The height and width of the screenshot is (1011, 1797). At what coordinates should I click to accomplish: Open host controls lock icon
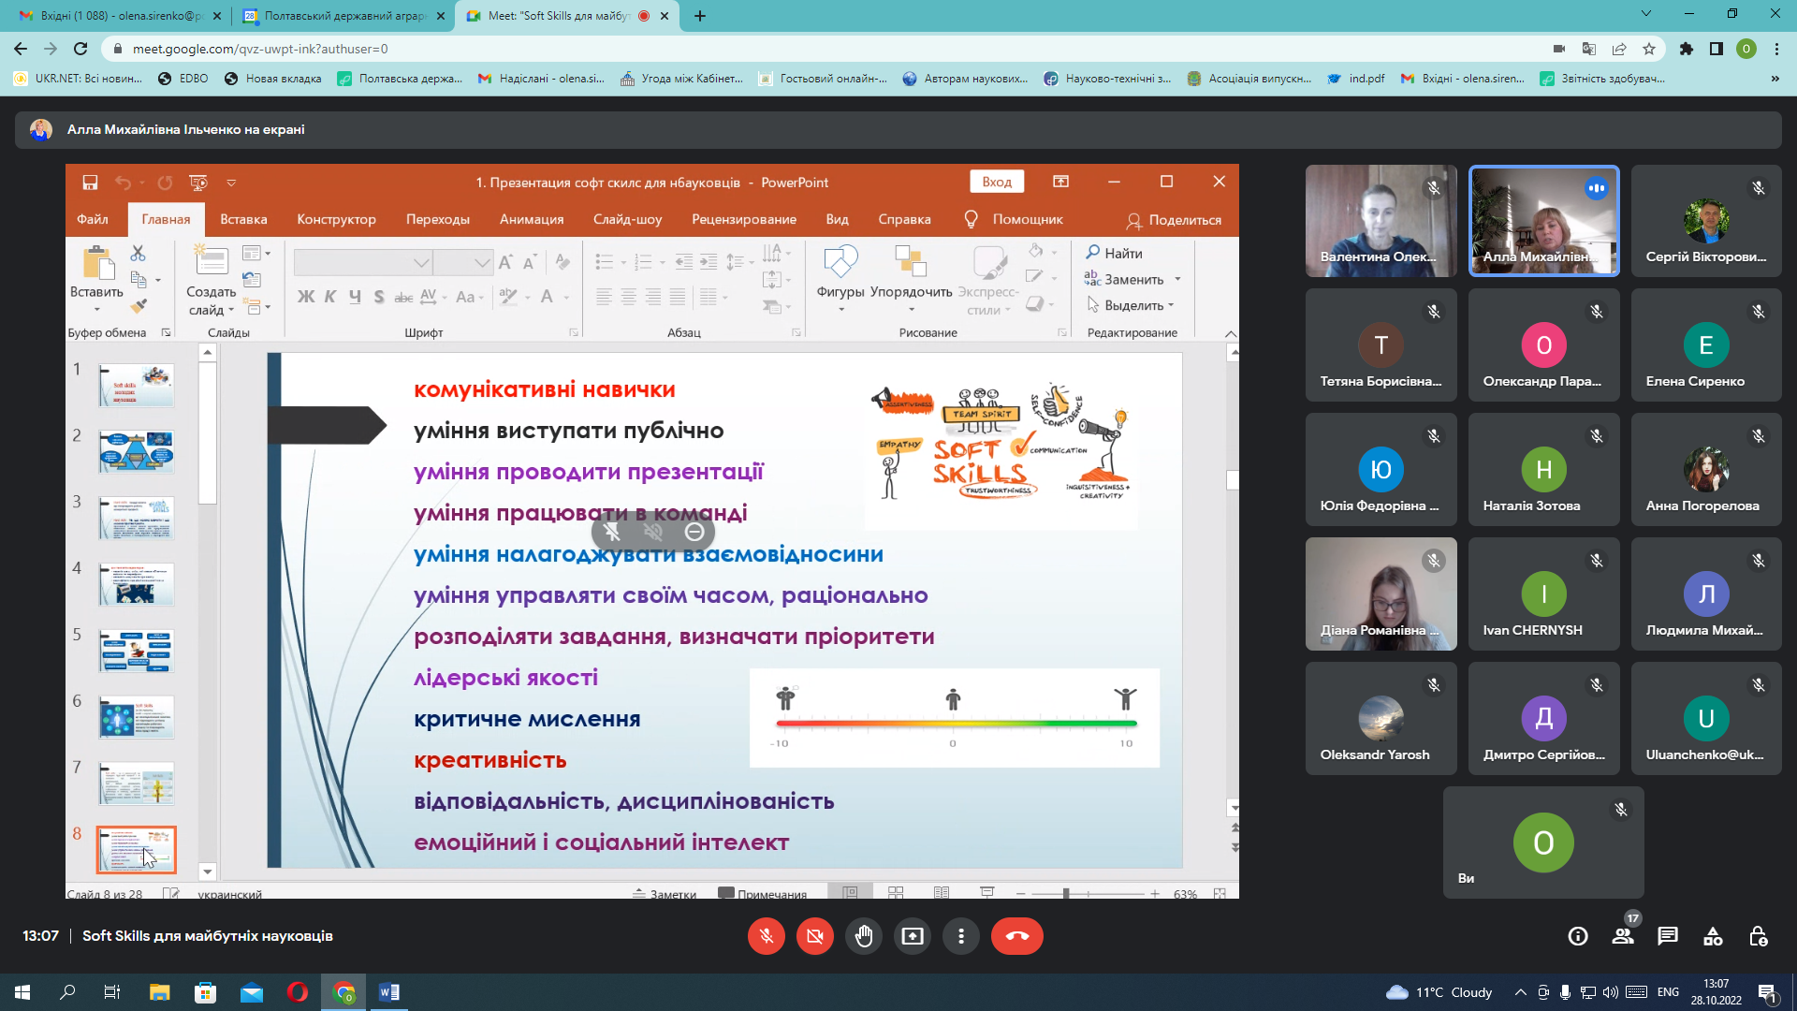(x=1758, y=936)
